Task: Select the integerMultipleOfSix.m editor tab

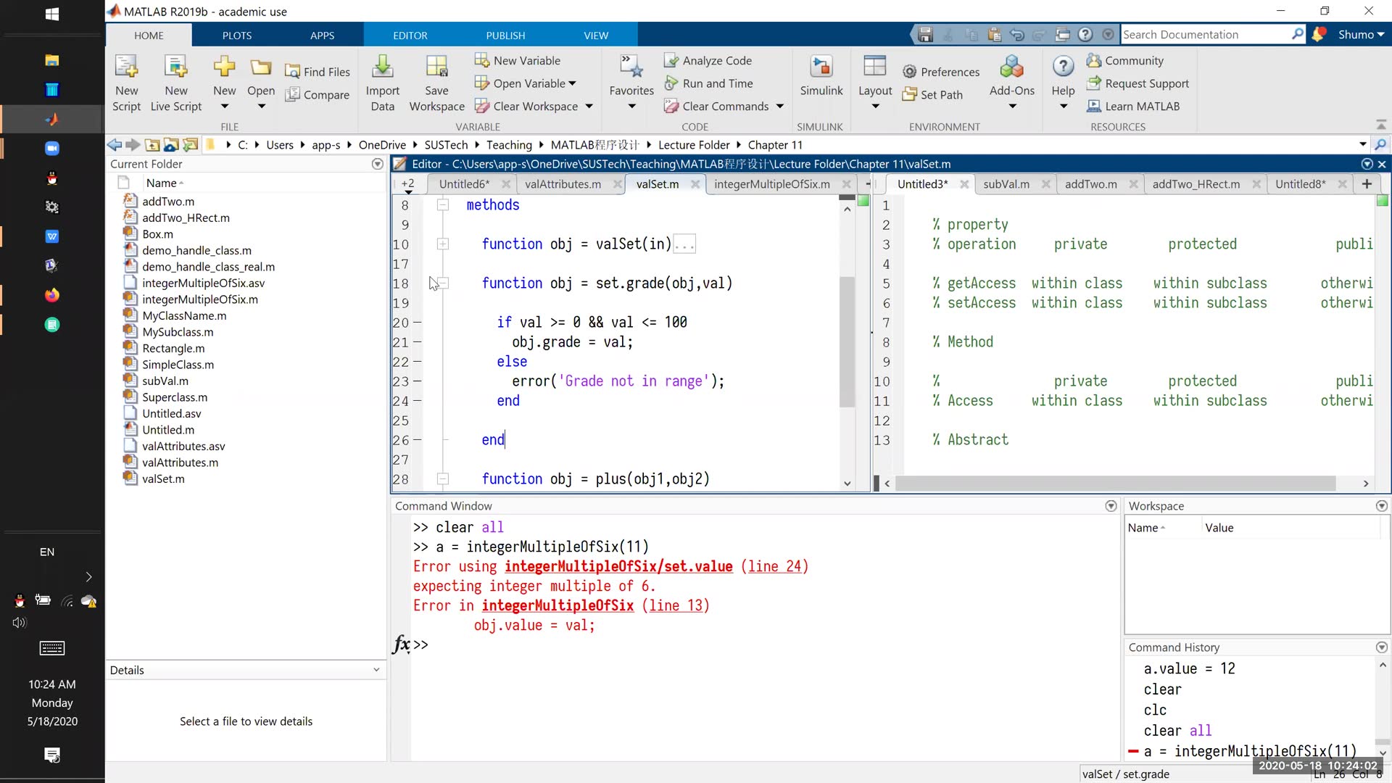Action: click(771, 184)
